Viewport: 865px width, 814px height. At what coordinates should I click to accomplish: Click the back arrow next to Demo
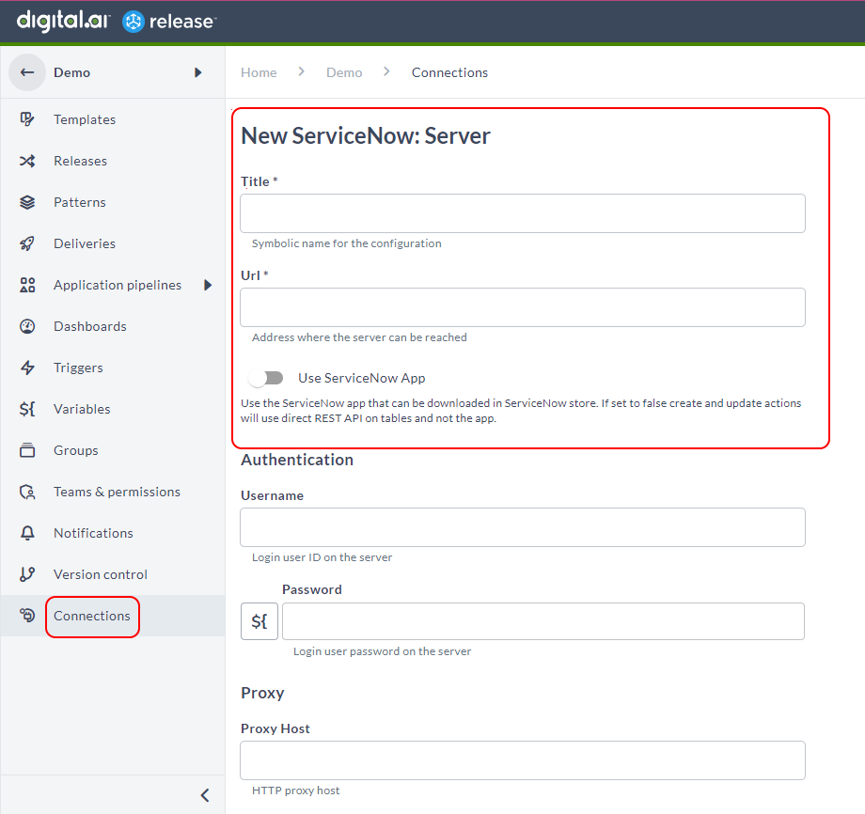[x=26, y=71]
